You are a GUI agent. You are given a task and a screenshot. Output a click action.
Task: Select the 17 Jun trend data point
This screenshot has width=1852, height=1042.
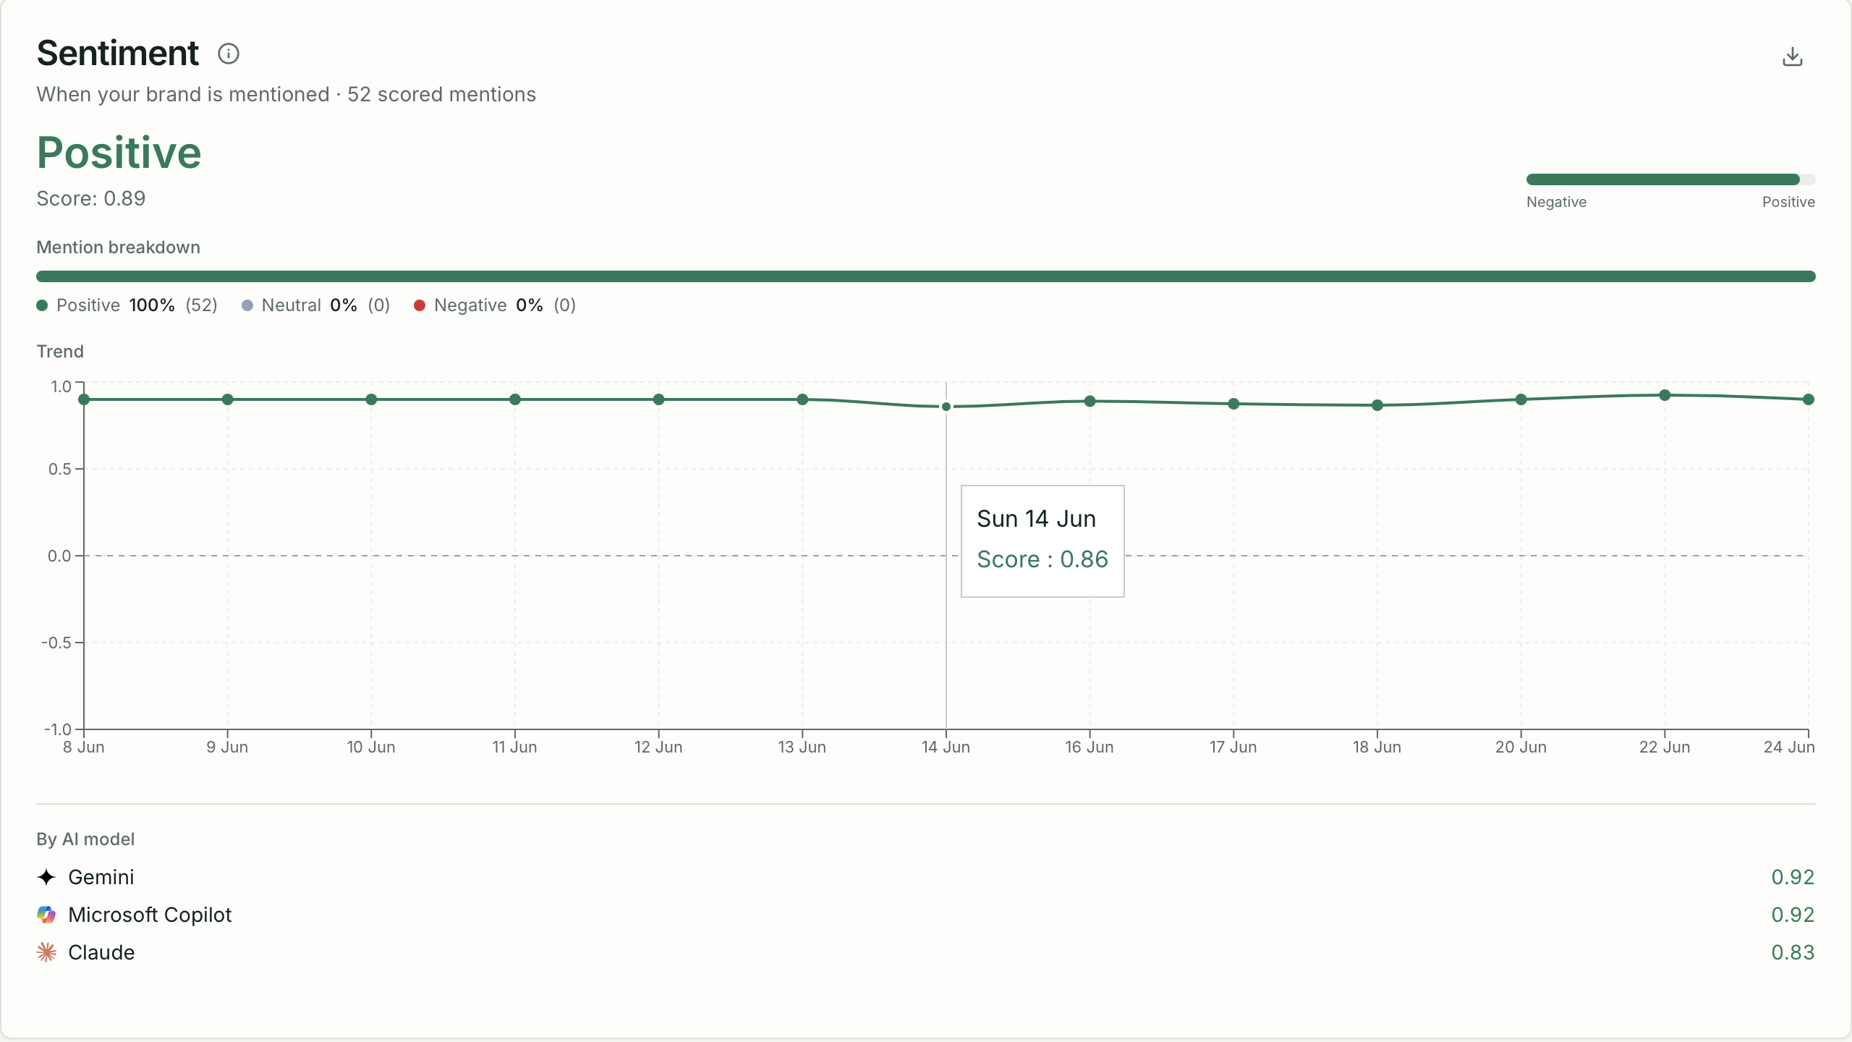click(x=1233, y=404)
